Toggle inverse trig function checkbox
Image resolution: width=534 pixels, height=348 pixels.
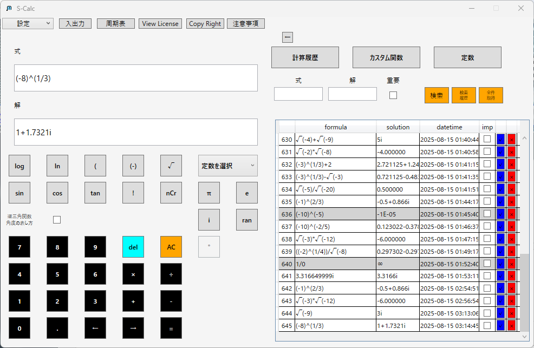(x=57, y=220)
